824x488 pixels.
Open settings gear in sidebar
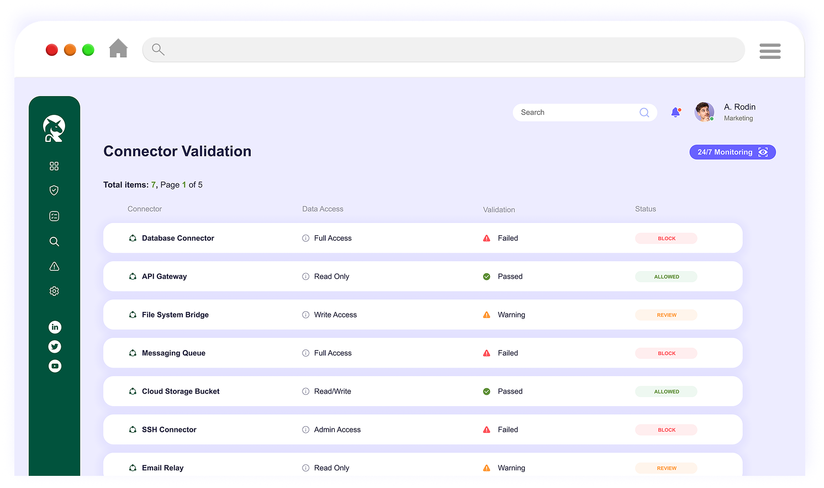click(x=54, y=291)
